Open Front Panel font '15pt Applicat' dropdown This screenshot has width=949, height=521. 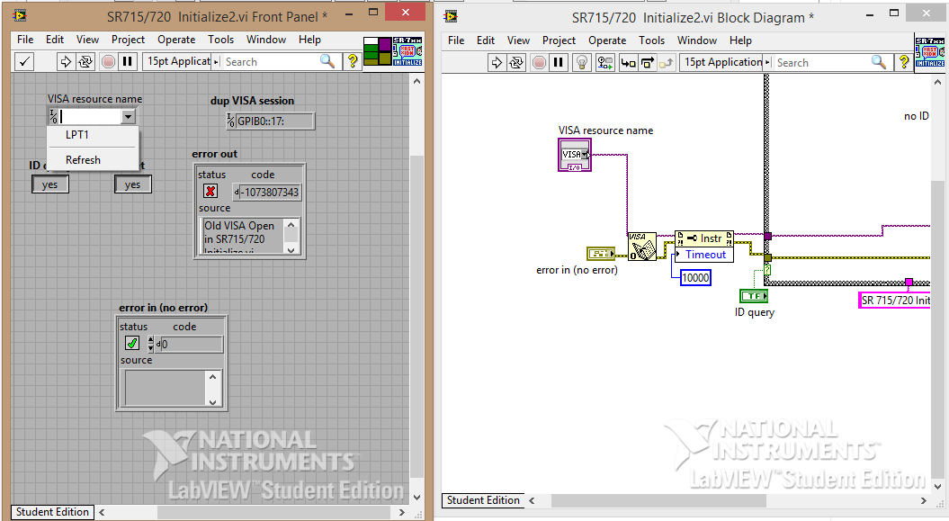tap(181, 61)
